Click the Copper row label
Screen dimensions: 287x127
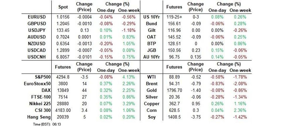point(152,104)
